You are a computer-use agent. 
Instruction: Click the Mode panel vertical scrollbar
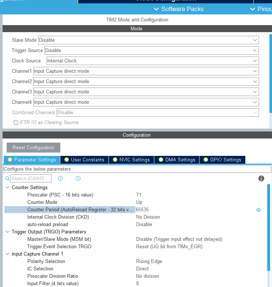(x=271, y=73)
